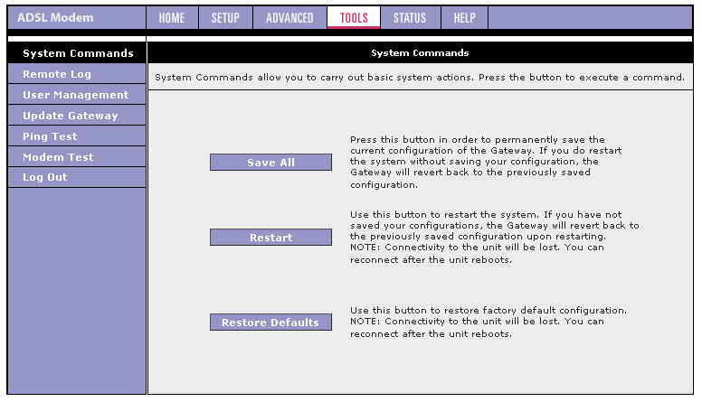Click the System Commands panel header
702x402 pixels.
click(420, 52)
